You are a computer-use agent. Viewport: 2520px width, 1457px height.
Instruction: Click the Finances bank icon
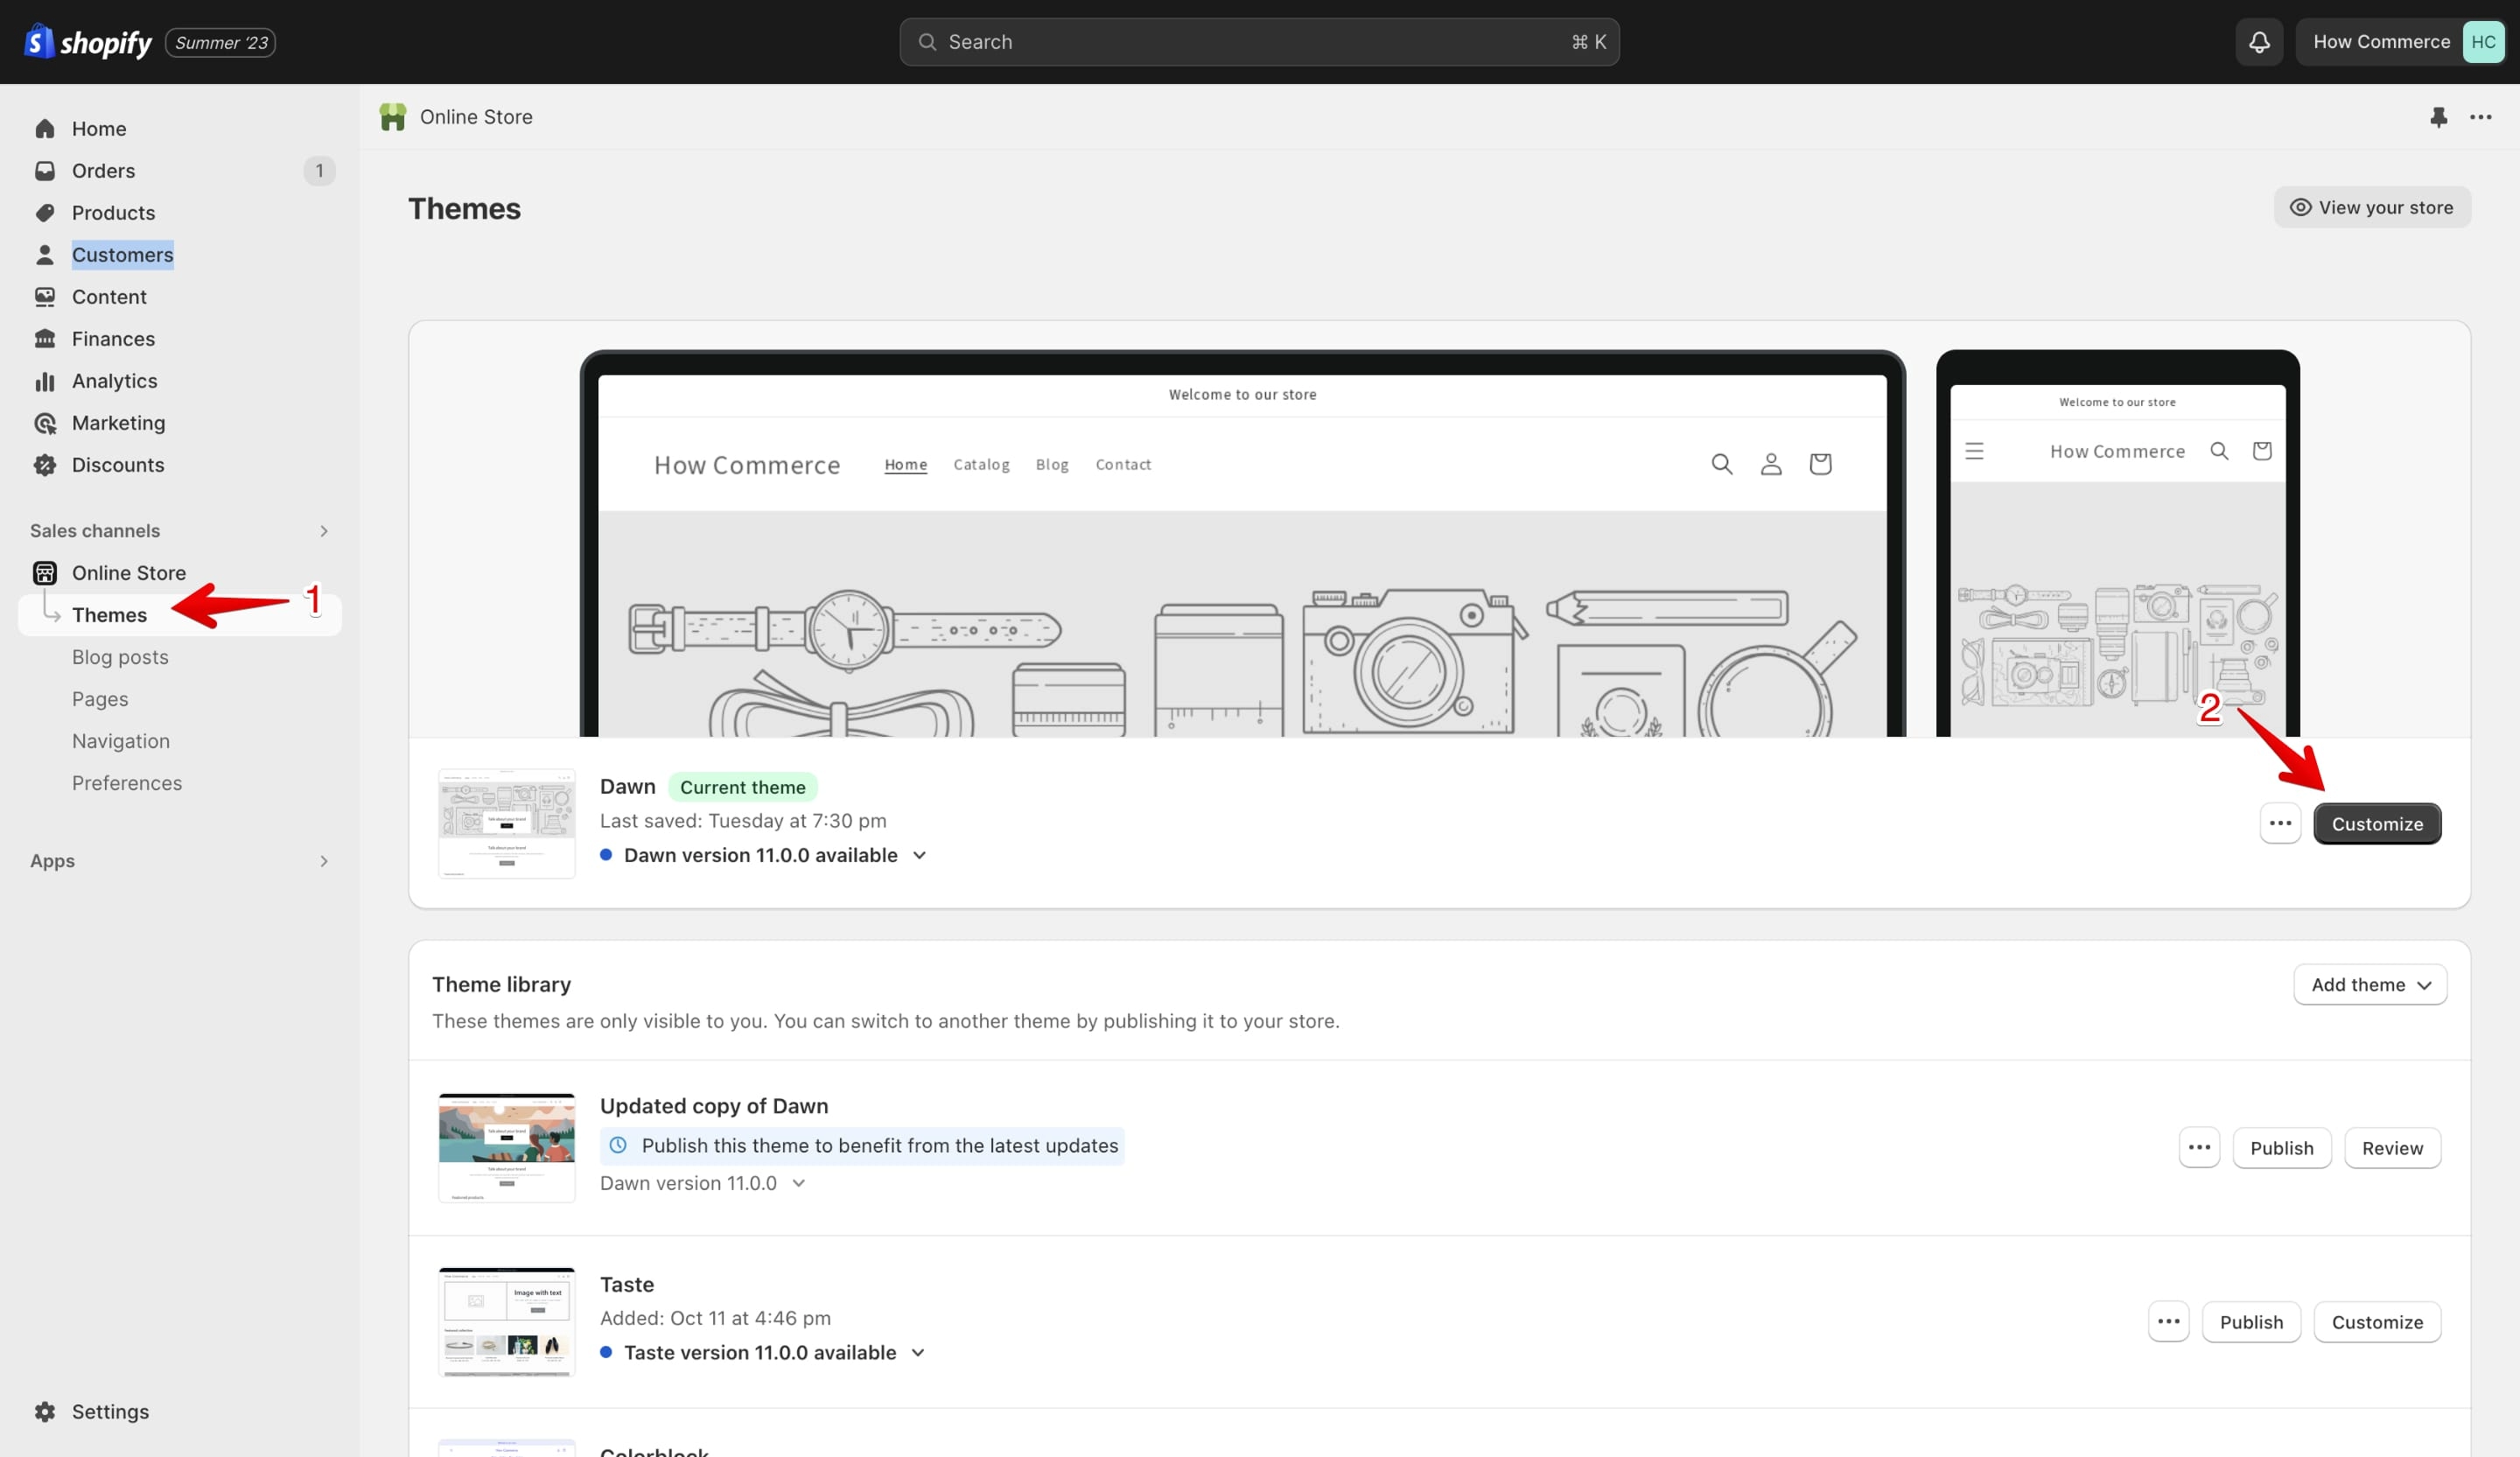click(x=45, y=339)
